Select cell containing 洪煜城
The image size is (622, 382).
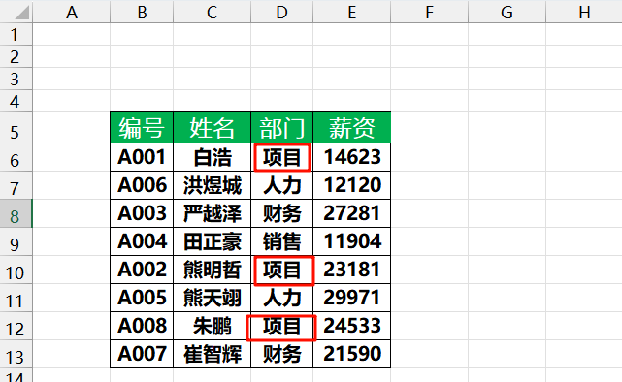212,185
